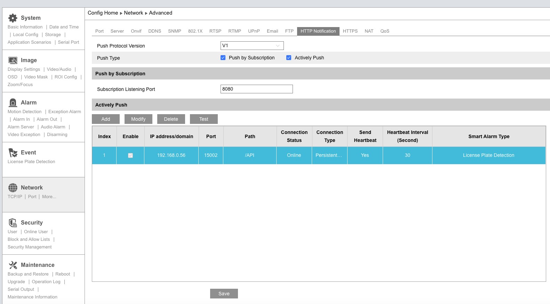
Task: Switch to the RTMP tab
Action: (235, 31)
